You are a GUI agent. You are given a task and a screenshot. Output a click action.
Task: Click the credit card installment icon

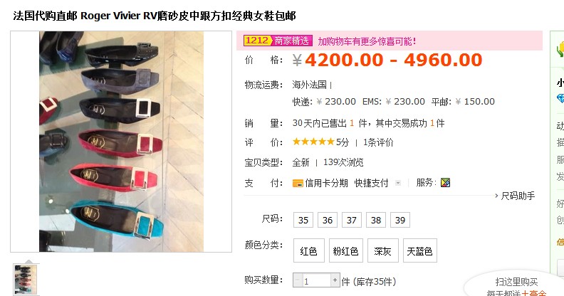coord(298,183)
